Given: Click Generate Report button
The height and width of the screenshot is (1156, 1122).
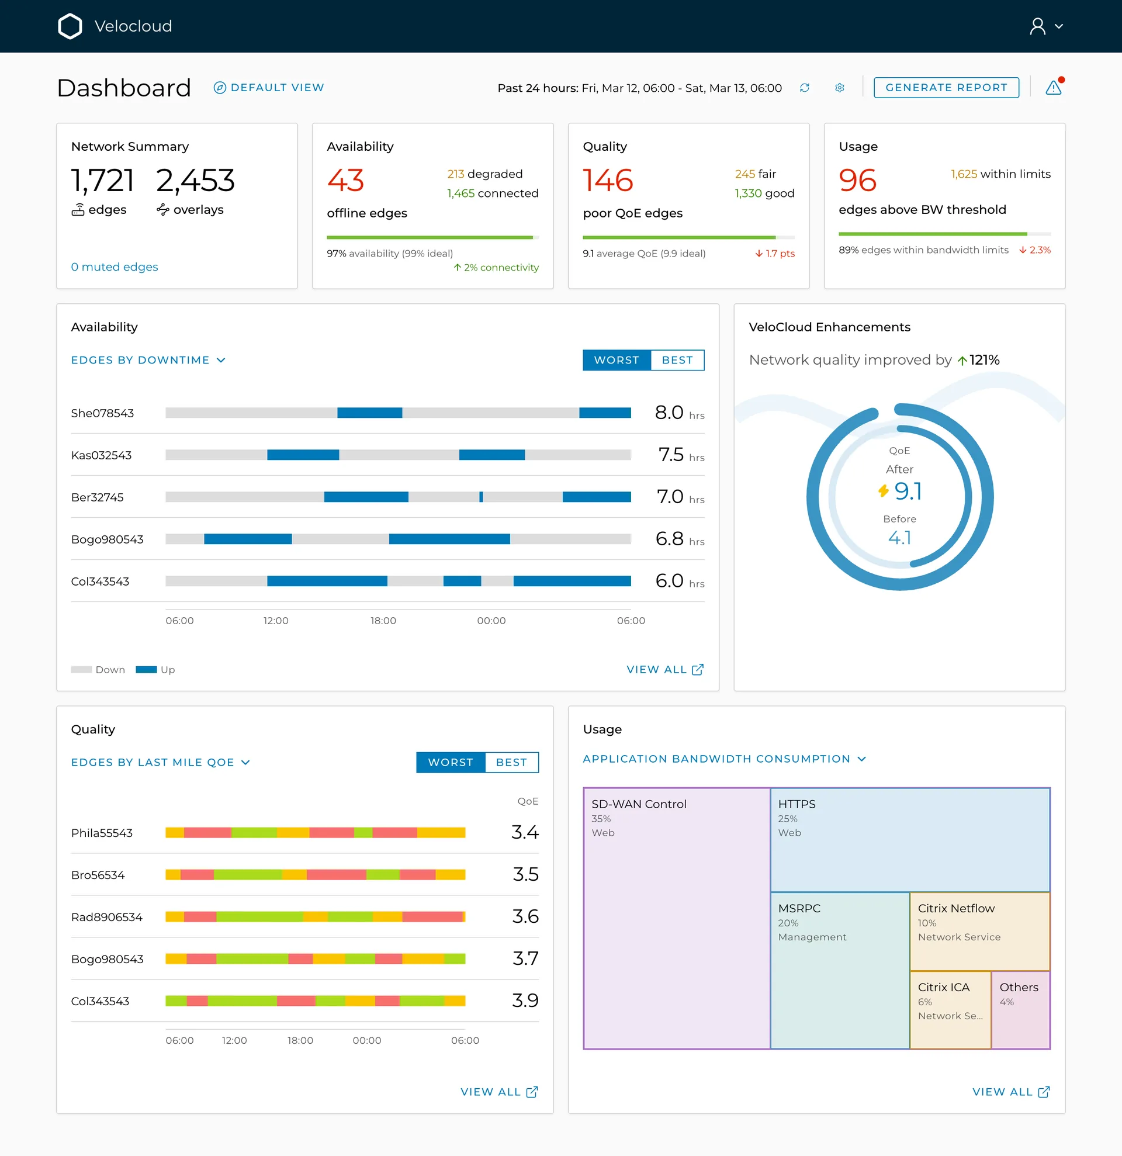Looking at the screenshot, I should [x=946, y=87].
